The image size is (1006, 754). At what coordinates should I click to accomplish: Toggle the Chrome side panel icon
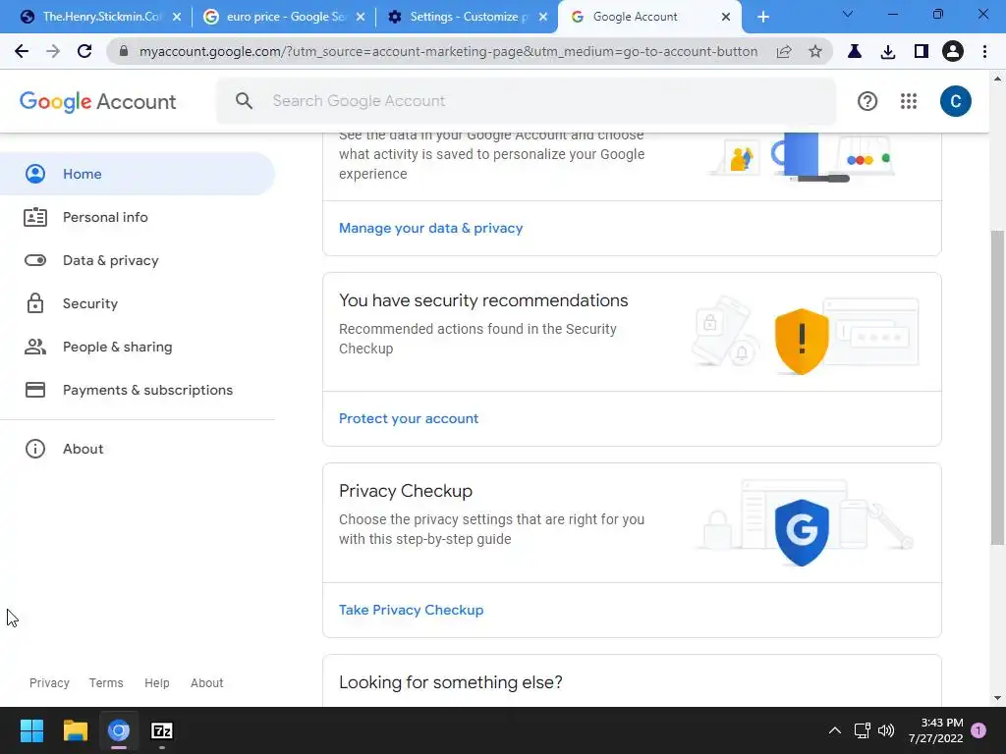click(x=922, y=51)
